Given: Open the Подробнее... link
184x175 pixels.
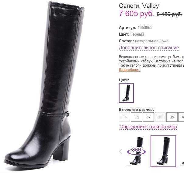Looking at the screenshot, I should [x=130, y=70].
